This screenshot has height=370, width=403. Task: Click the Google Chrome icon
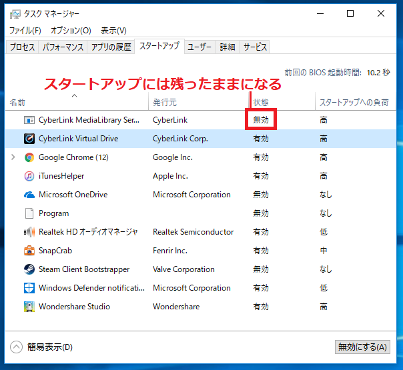pos(29,157)
